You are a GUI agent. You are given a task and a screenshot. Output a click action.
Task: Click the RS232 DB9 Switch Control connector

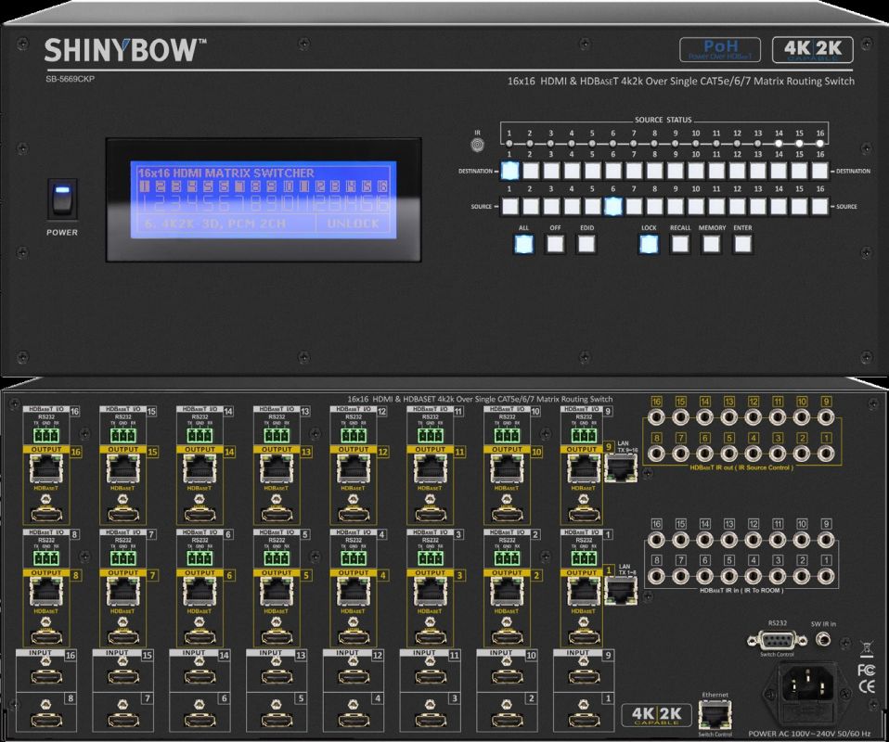point(777,640)
